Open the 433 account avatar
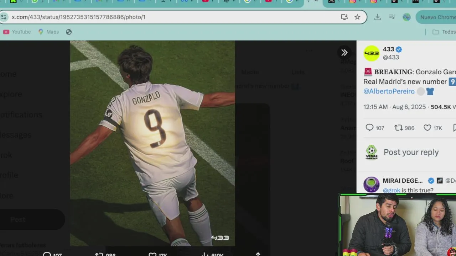This screenshot has width=456, height=256. 372,53
